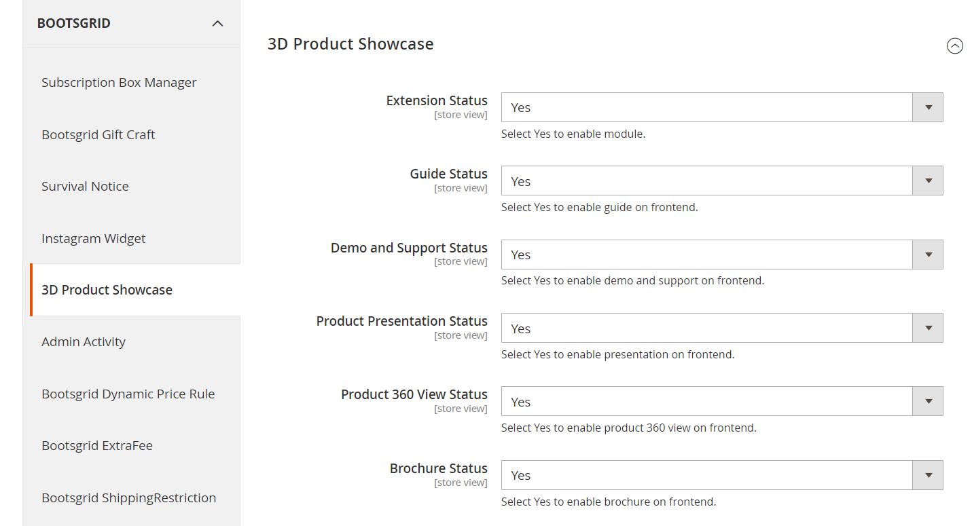Collapse the BOOTSGRID sidebar section chevron
Image resolution: width=972 pixels, height=526 pixels.
click(217, 24)
